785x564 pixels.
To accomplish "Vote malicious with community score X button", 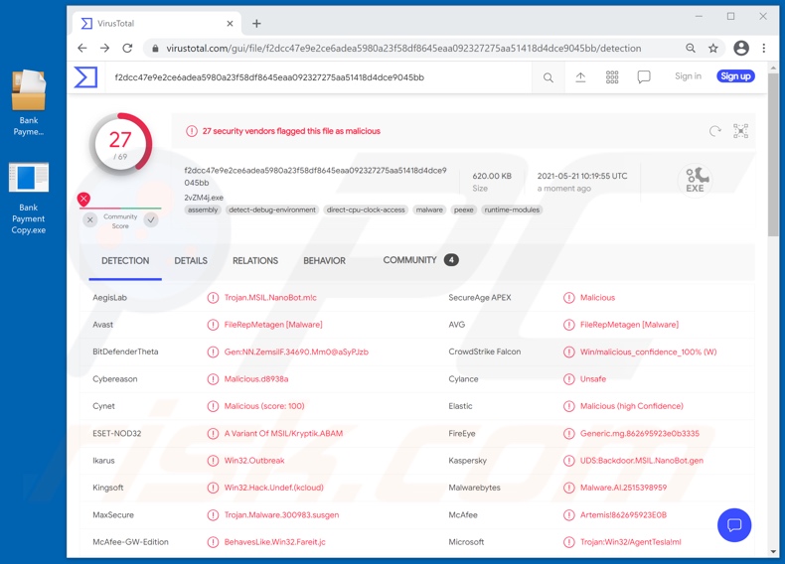I will 90,219.
